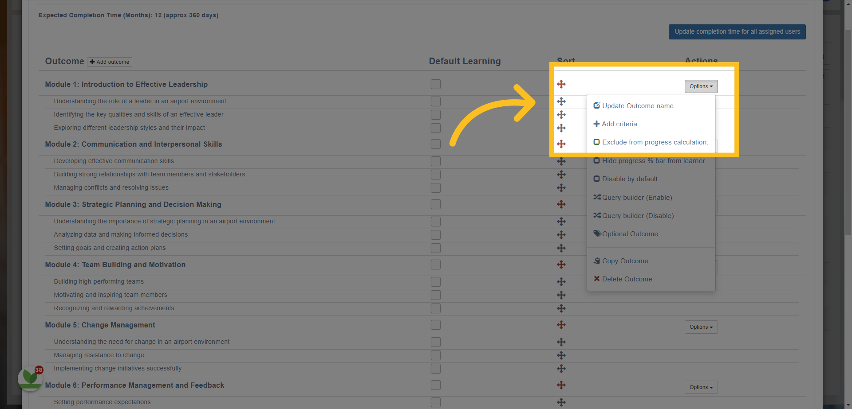Tick checkbox for 'Setting goals and creating action plans'
Image resolution: width=852 pixels, height=409 pixels.
(436, 248)
